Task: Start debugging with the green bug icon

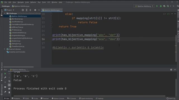Action: 161,6
